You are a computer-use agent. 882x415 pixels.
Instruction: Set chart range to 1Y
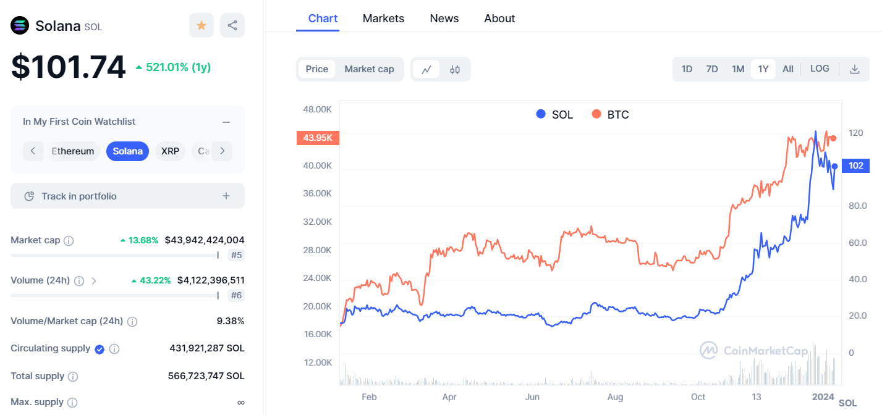pyautogui.click(x=763, y=69)
